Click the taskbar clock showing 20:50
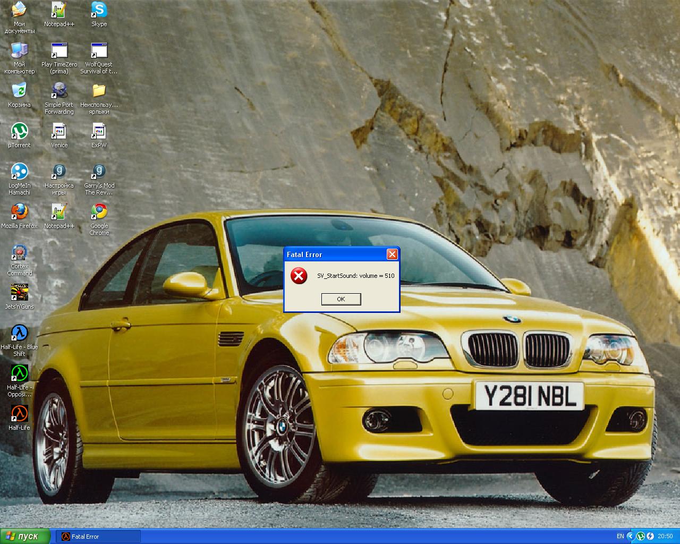Viewport: 680px width, 544px height. pos(665,536)
